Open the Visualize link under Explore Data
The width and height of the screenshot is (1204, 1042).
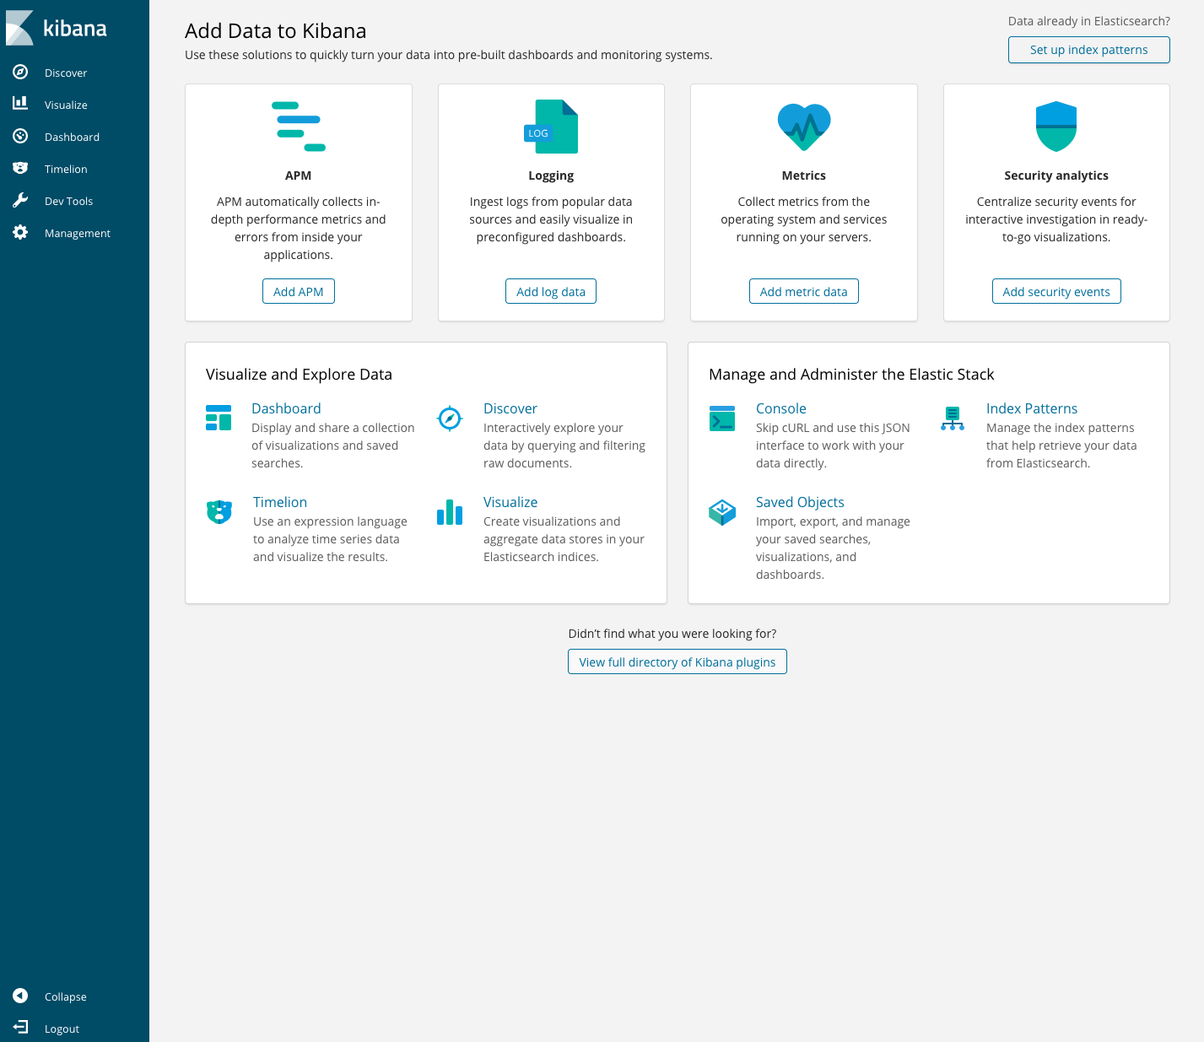pyautogui.click(x=510, y=502)
